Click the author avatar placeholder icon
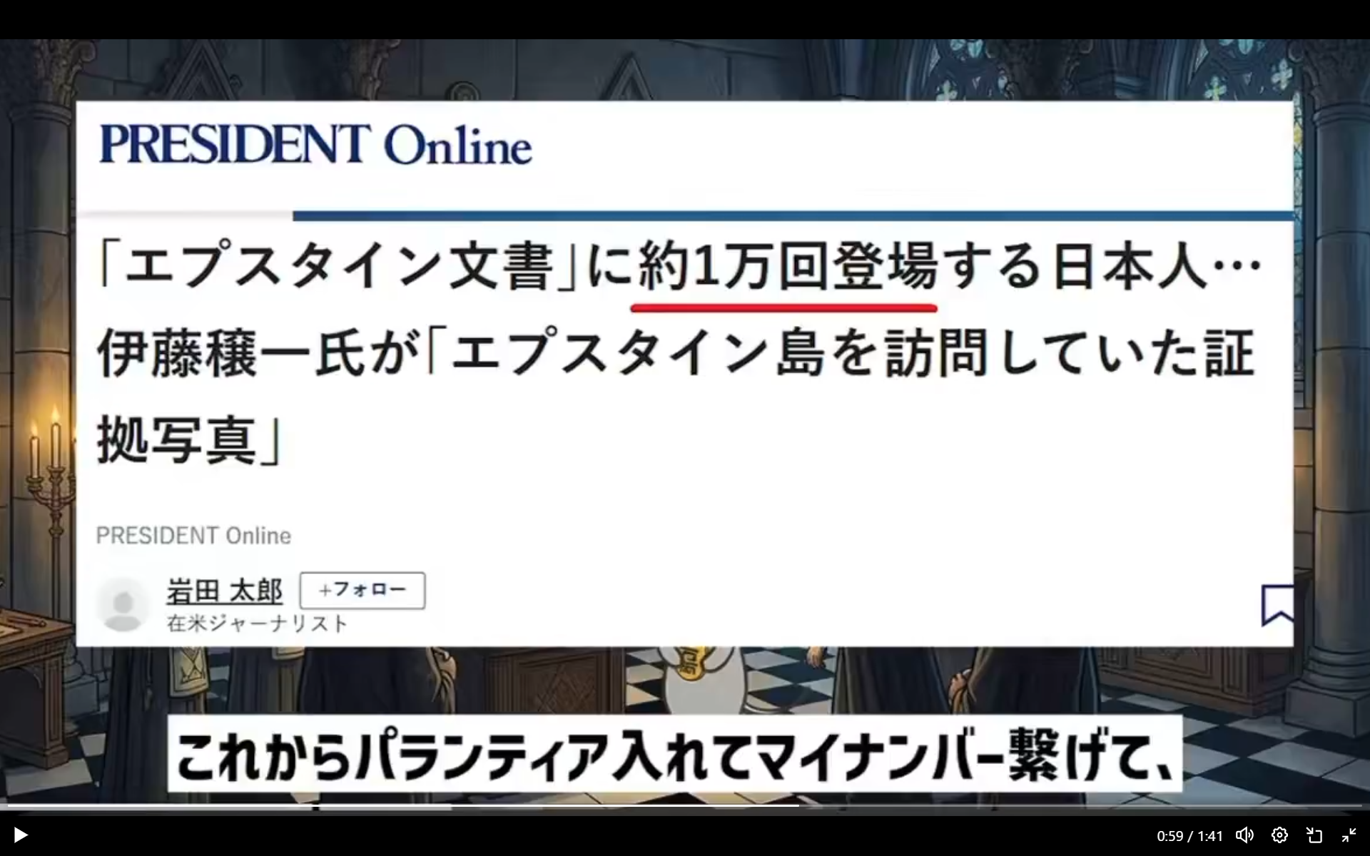 tap(123, 605)
